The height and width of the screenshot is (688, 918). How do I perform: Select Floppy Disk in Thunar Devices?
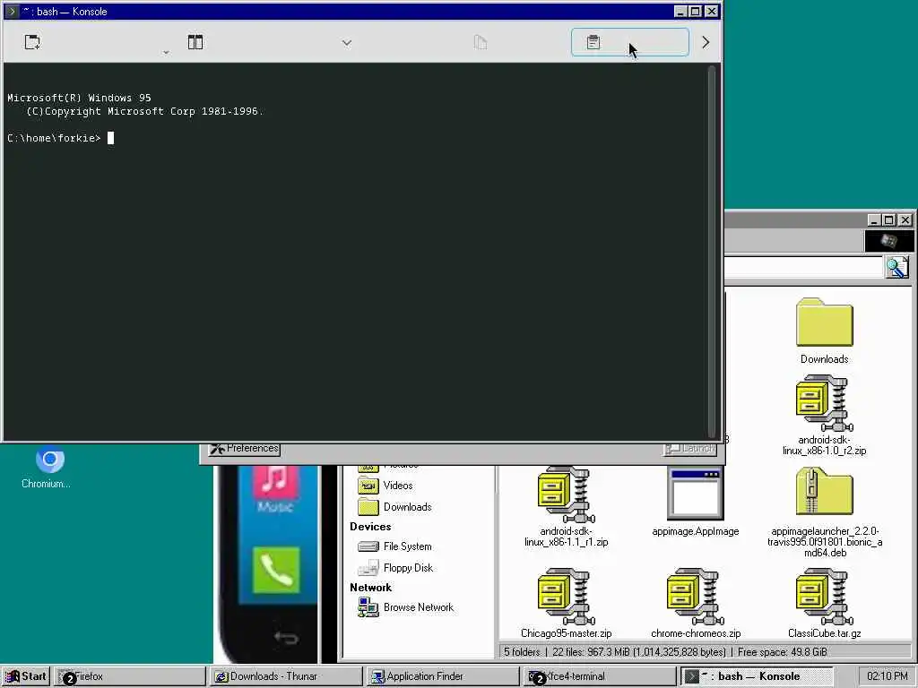[408, 568]
